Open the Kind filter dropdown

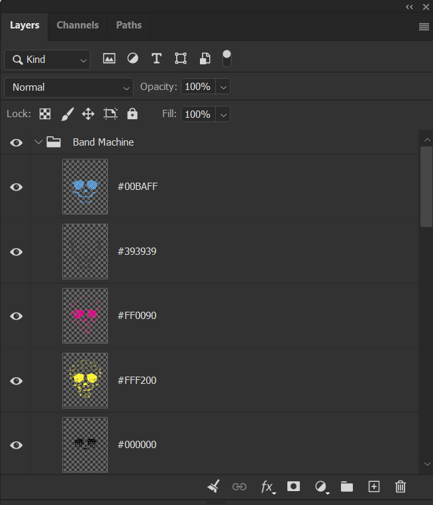coord(48,60)
